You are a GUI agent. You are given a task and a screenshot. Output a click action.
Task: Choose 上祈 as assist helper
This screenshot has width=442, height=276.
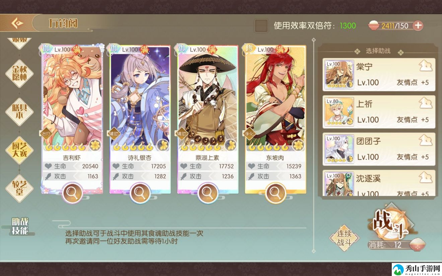379,112
